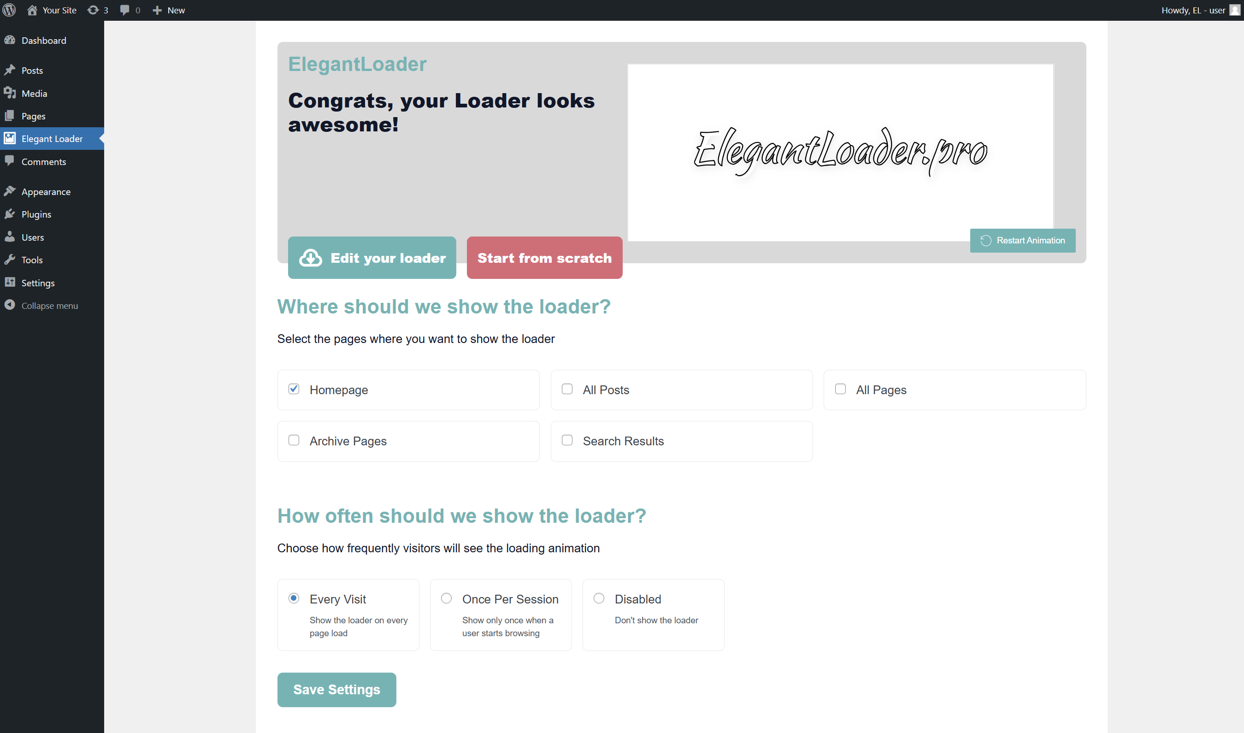The height and width of the screenshot is (733, 1244).
Task: Click the Plugins sidebar icon
Action: coord(12,214)
